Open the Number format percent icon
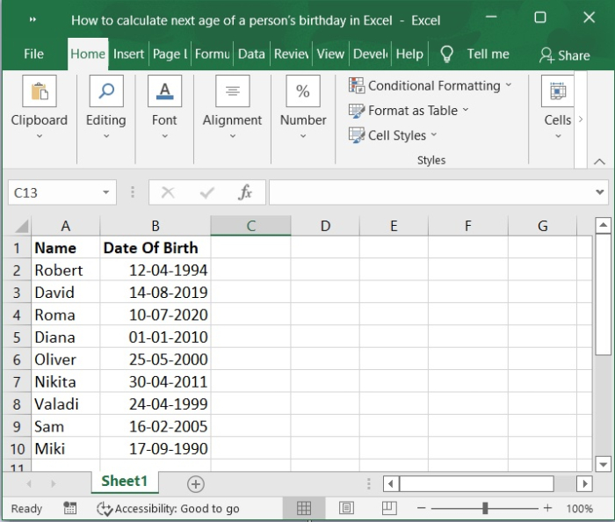615x522 pixels. (302, 92)
